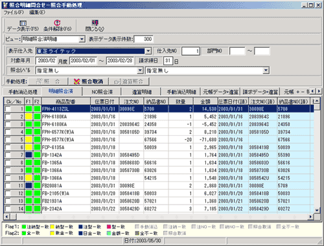The height and width of the screenshot is (246, 324).
Task: Click the 条件解除(F6) toolbar icon
Action: pyautogui.click(x=57, y=26)
